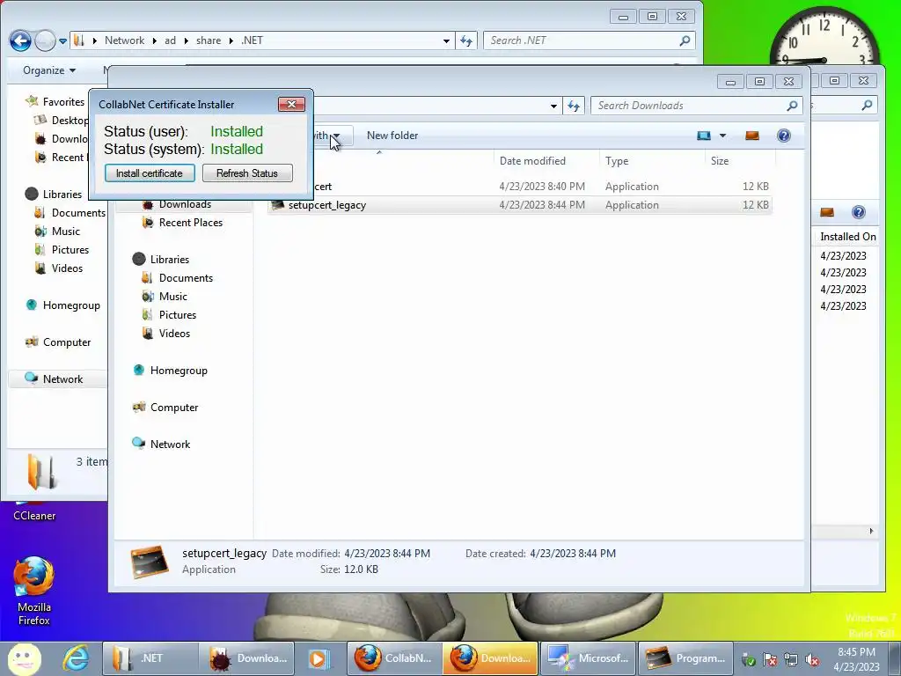The width and height of the screenshot is (901, 676).
Task: Click the Refresh Status button
Action: tap(247, 173)
